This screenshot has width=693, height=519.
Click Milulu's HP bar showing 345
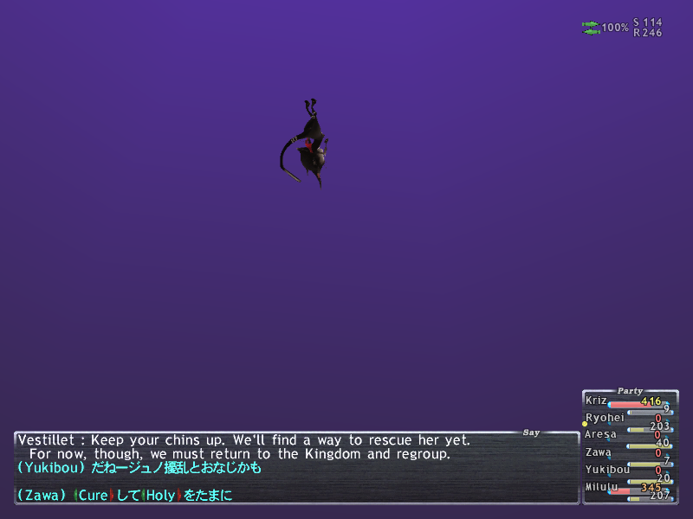[x=640, y=490]
